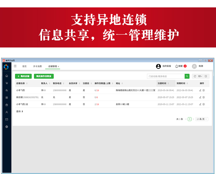The width and height of the screenshot is (216, 174).
Task: Click the 购买操作员数量 button
Action: 44,76
